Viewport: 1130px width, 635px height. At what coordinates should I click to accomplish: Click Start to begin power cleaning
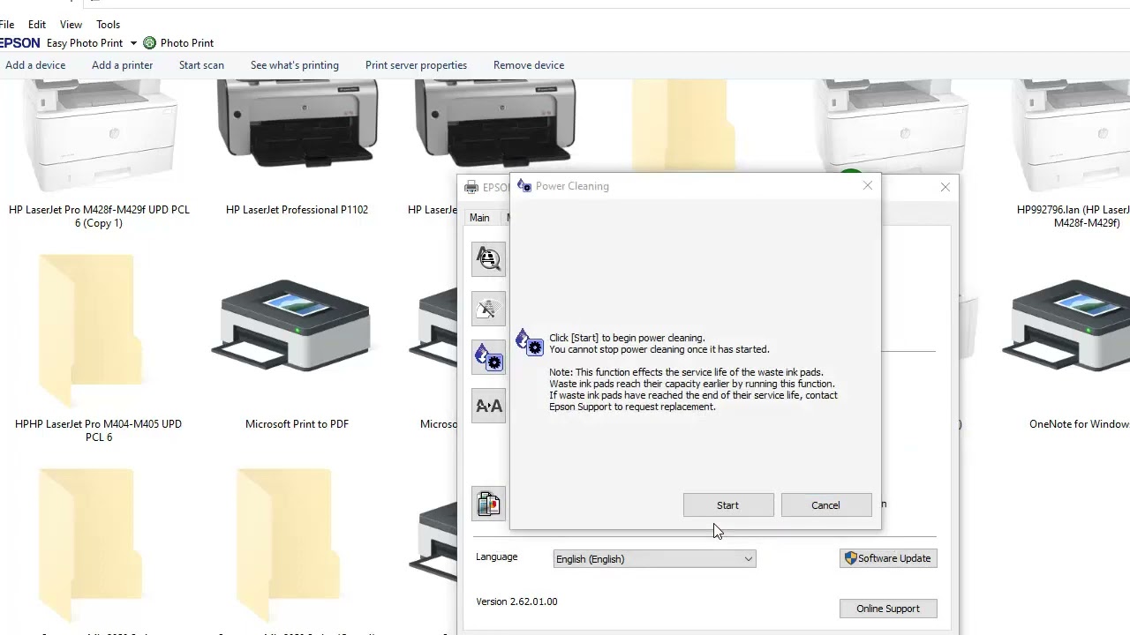point(728,505)
